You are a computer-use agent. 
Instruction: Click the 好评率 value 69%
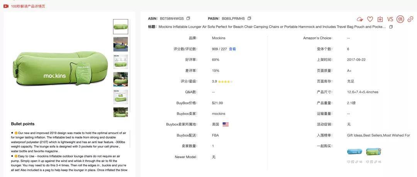coord(216,60)
